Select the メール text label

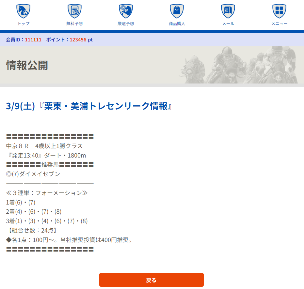coord(228,23)
